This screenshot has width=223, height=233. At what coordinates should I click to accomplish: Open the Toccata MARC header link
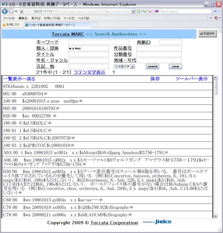pyautogui.click(x=68, y=34)
